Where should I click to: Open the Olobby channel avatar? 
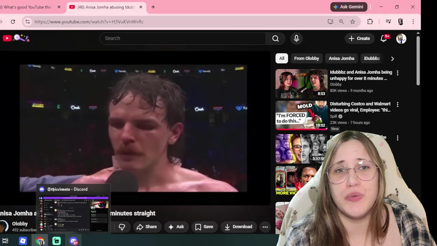pos(3,227)
